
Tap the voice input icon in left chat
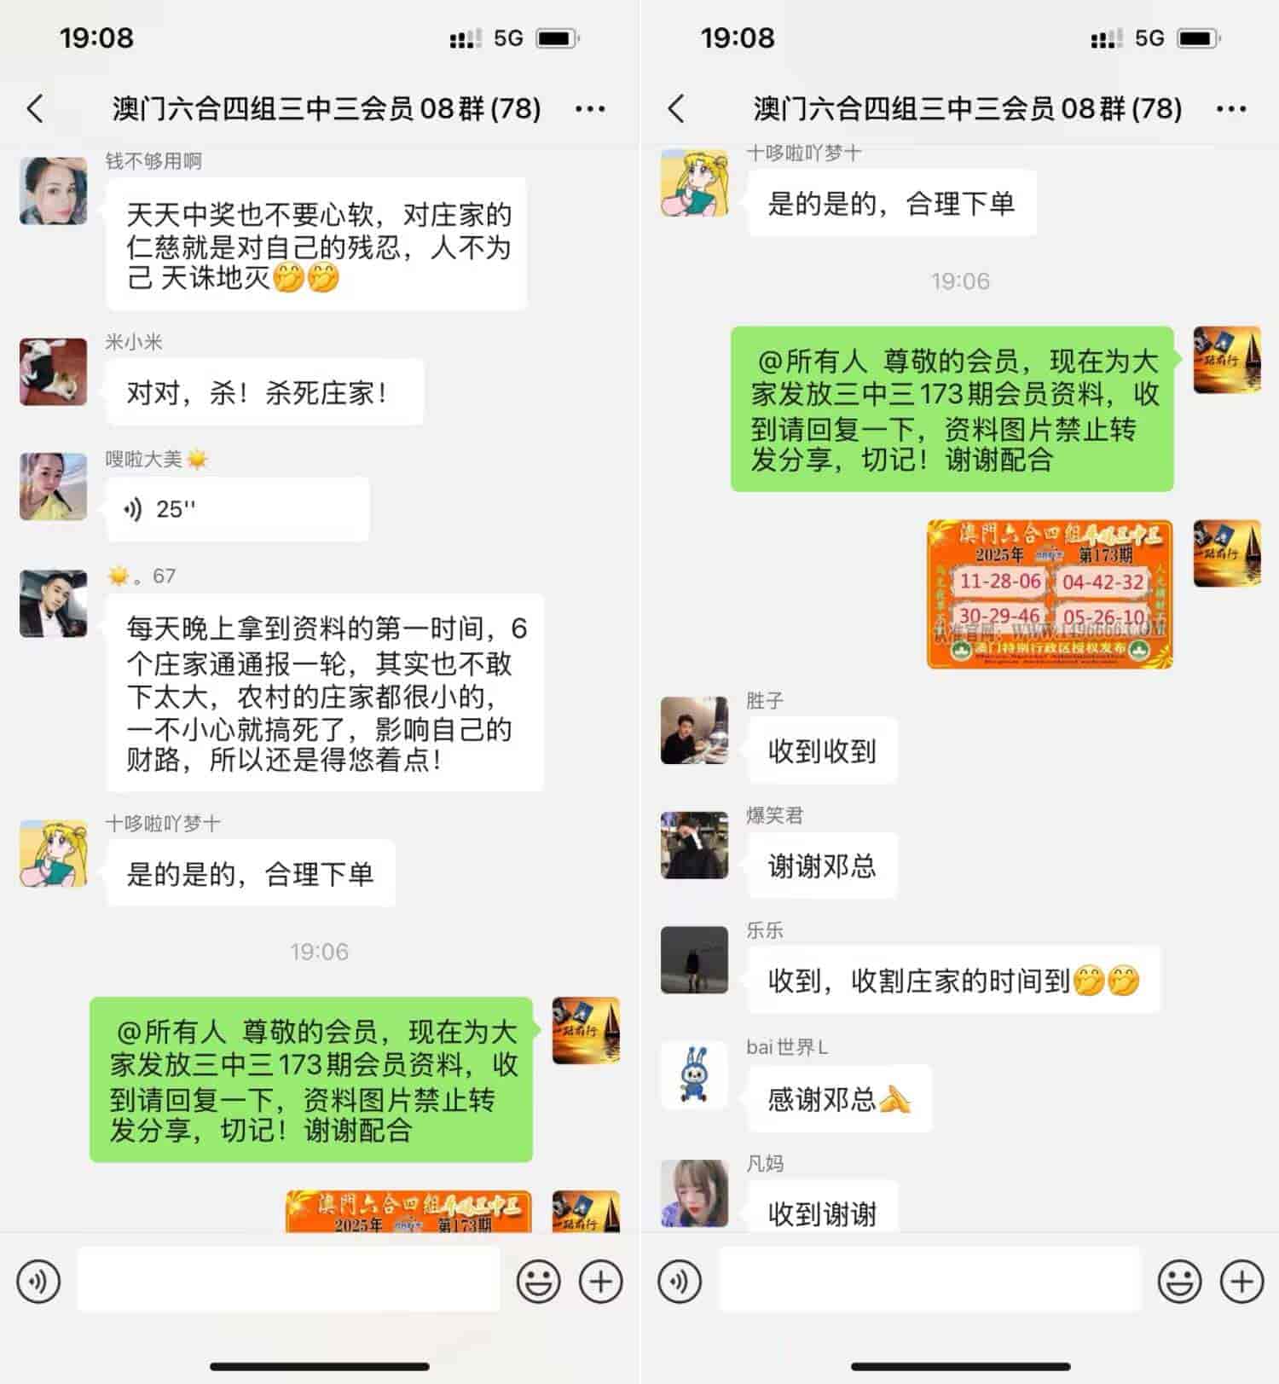(x=38, y=1281)
